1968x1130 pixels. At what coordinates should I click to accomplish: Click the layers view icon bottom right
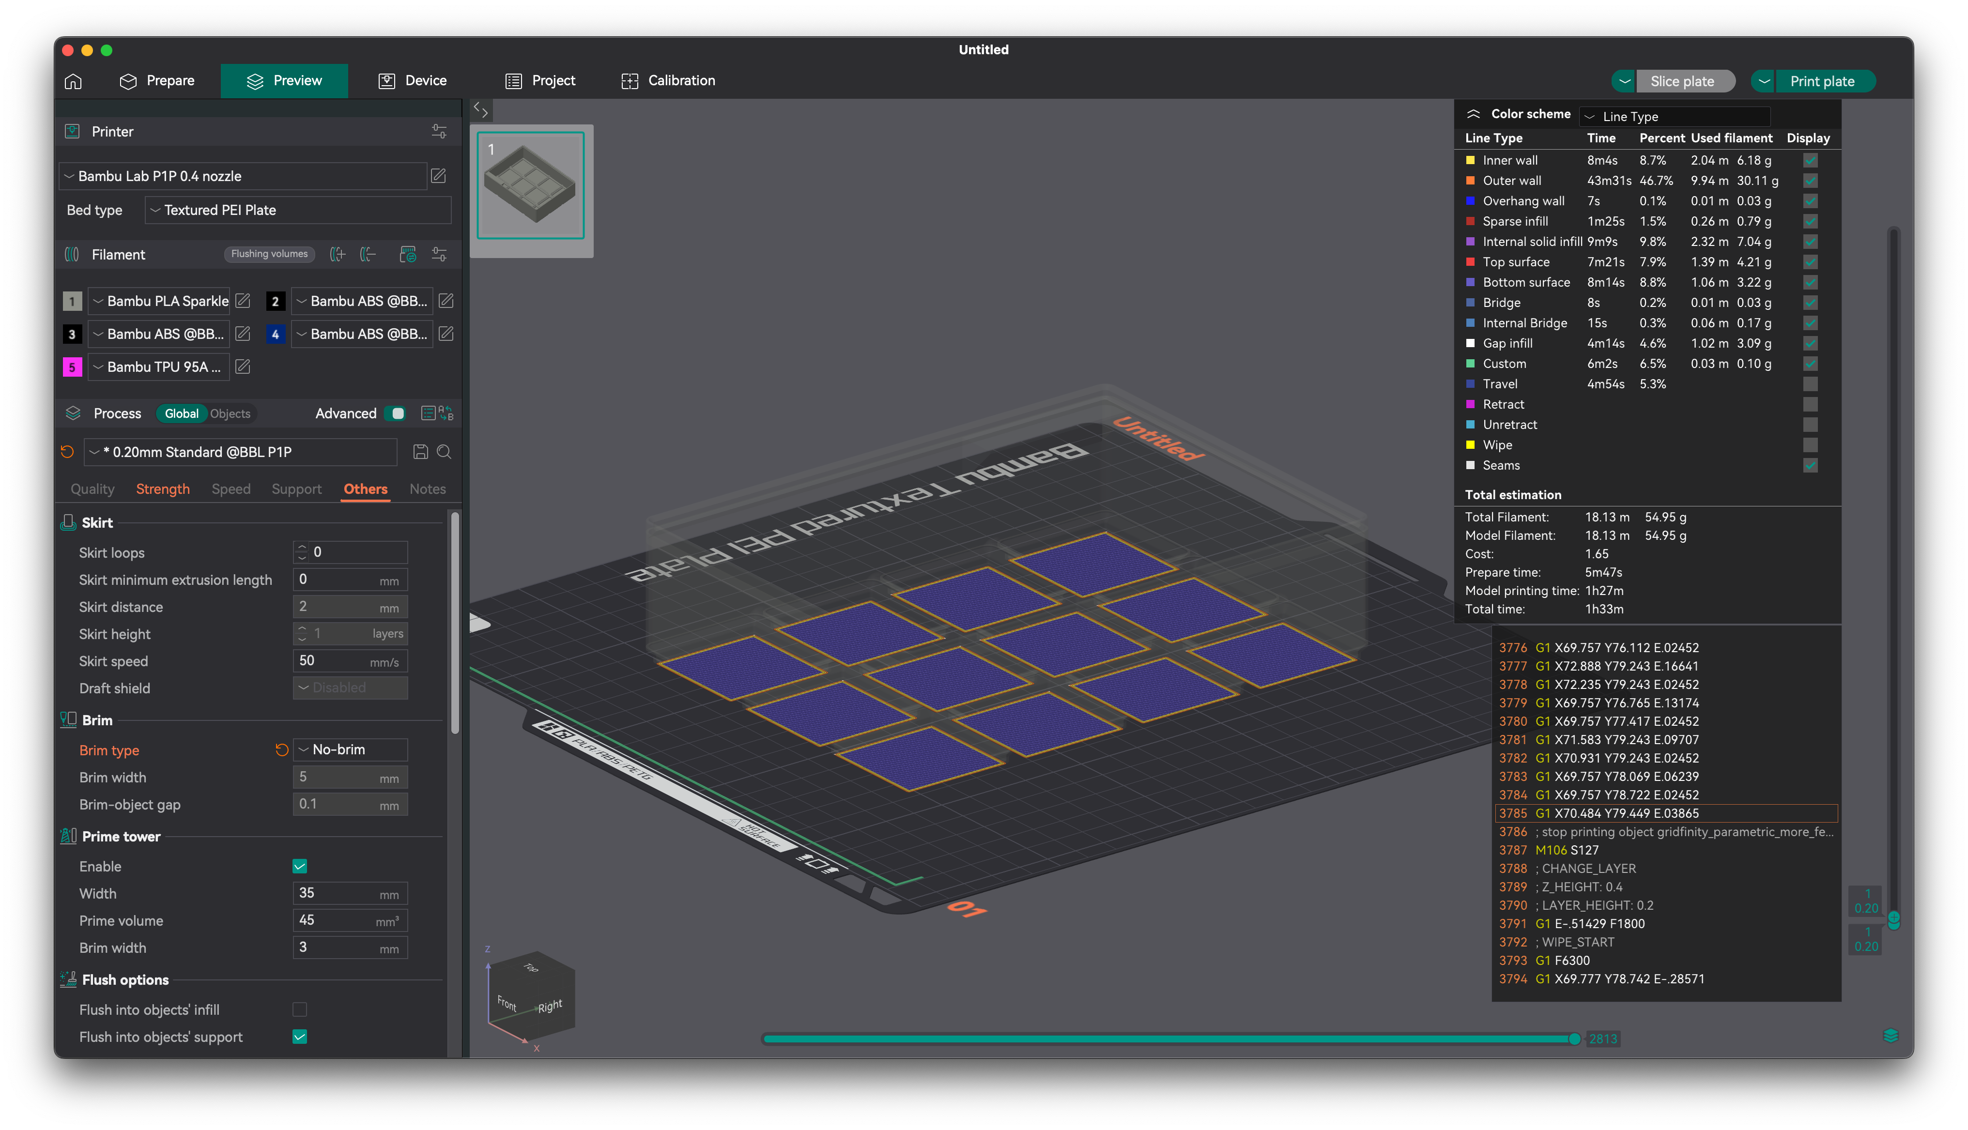1891,1035
